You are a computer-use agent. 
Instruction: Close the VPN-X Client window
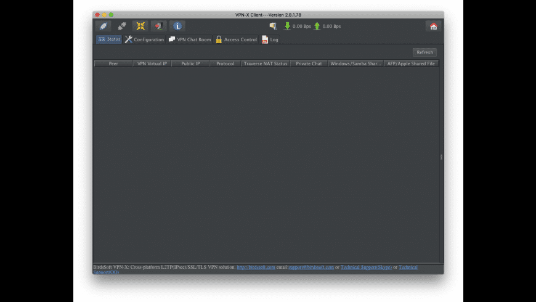(97, 15)
